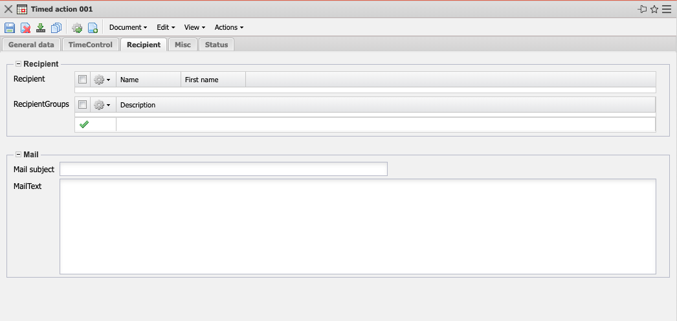The image size is (677, 321).
Task: Switch to the Status tab
Action: [216, 45]
